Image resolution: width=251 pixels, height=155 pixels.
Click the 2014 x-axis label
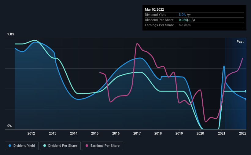pos(74,133)
